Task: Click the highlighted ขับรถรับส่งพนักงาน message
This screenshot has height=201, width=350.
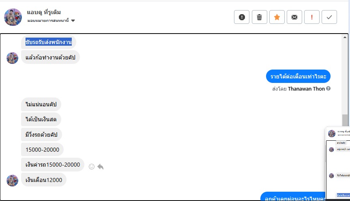Action: [x=48, y=42]
